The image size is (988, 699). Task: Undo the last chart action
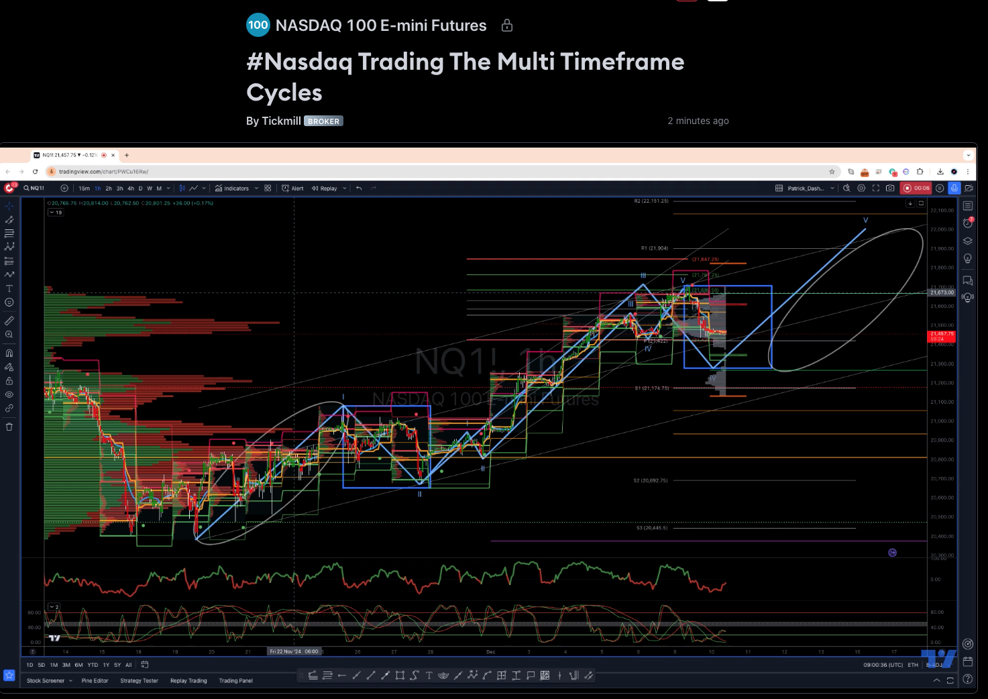360,189
